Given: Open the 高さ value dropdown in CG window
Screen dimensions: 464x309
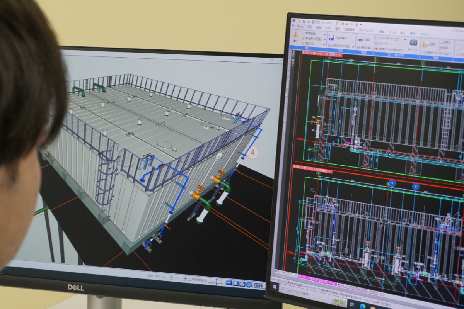Looking at the screenshot, I should coord(171,277).
